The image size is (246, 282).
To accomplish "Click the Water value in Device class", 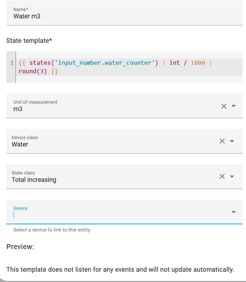I will click(x=20, y=144).
